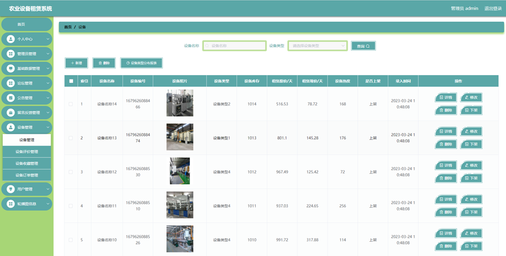
Task: Click the 个人中心 person icon in sidebar
Action: [11, 39]
